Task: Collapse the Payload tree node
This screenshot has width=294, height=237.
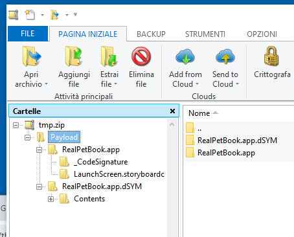Action: 28,137
